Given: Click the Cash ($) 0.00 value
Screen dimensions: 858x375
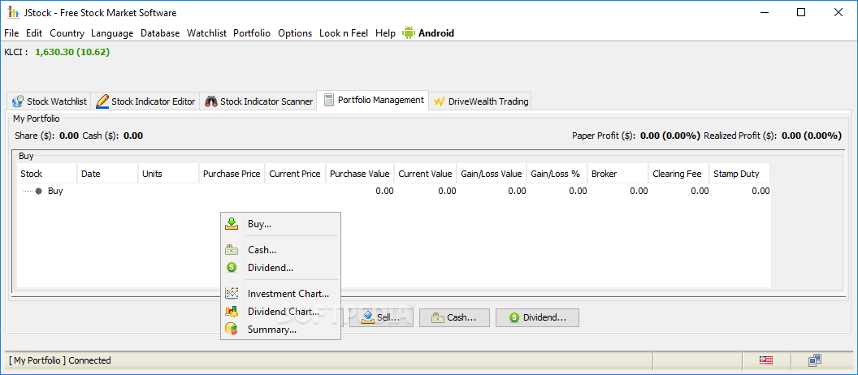Looking at the screenshot, I should (133, 136).
